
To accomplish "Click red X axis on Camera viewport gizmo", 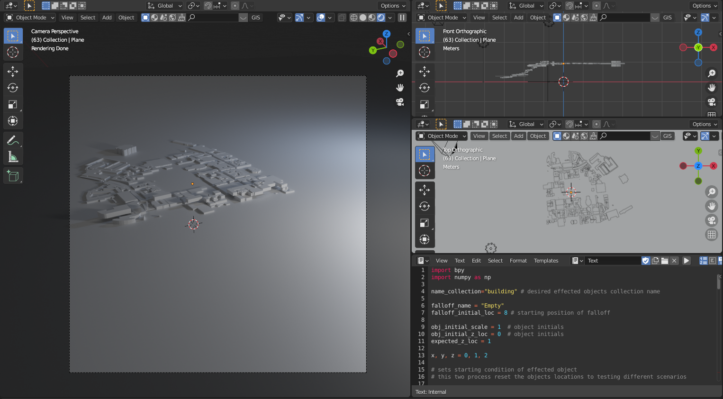I will (x=380, y=42).
